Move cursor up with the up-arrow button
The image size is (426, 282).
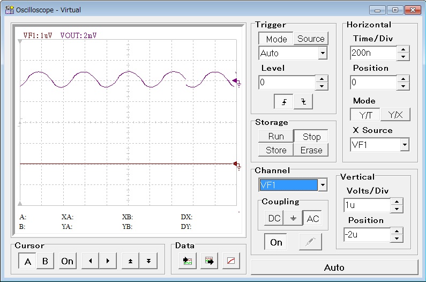click(x=130, y=261)
